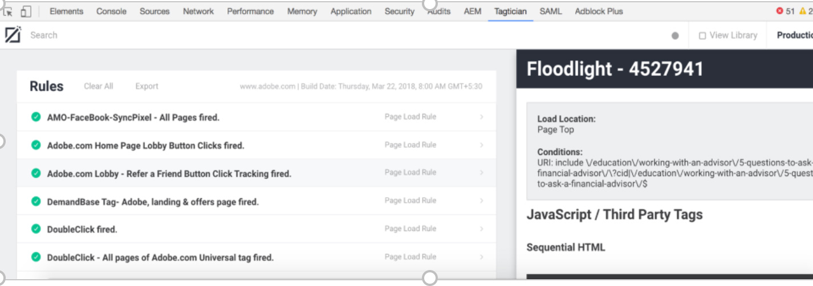Click the www.adobe.com build date text
Viewport: 813px width, 286px height.
click(x=361, y=87)
